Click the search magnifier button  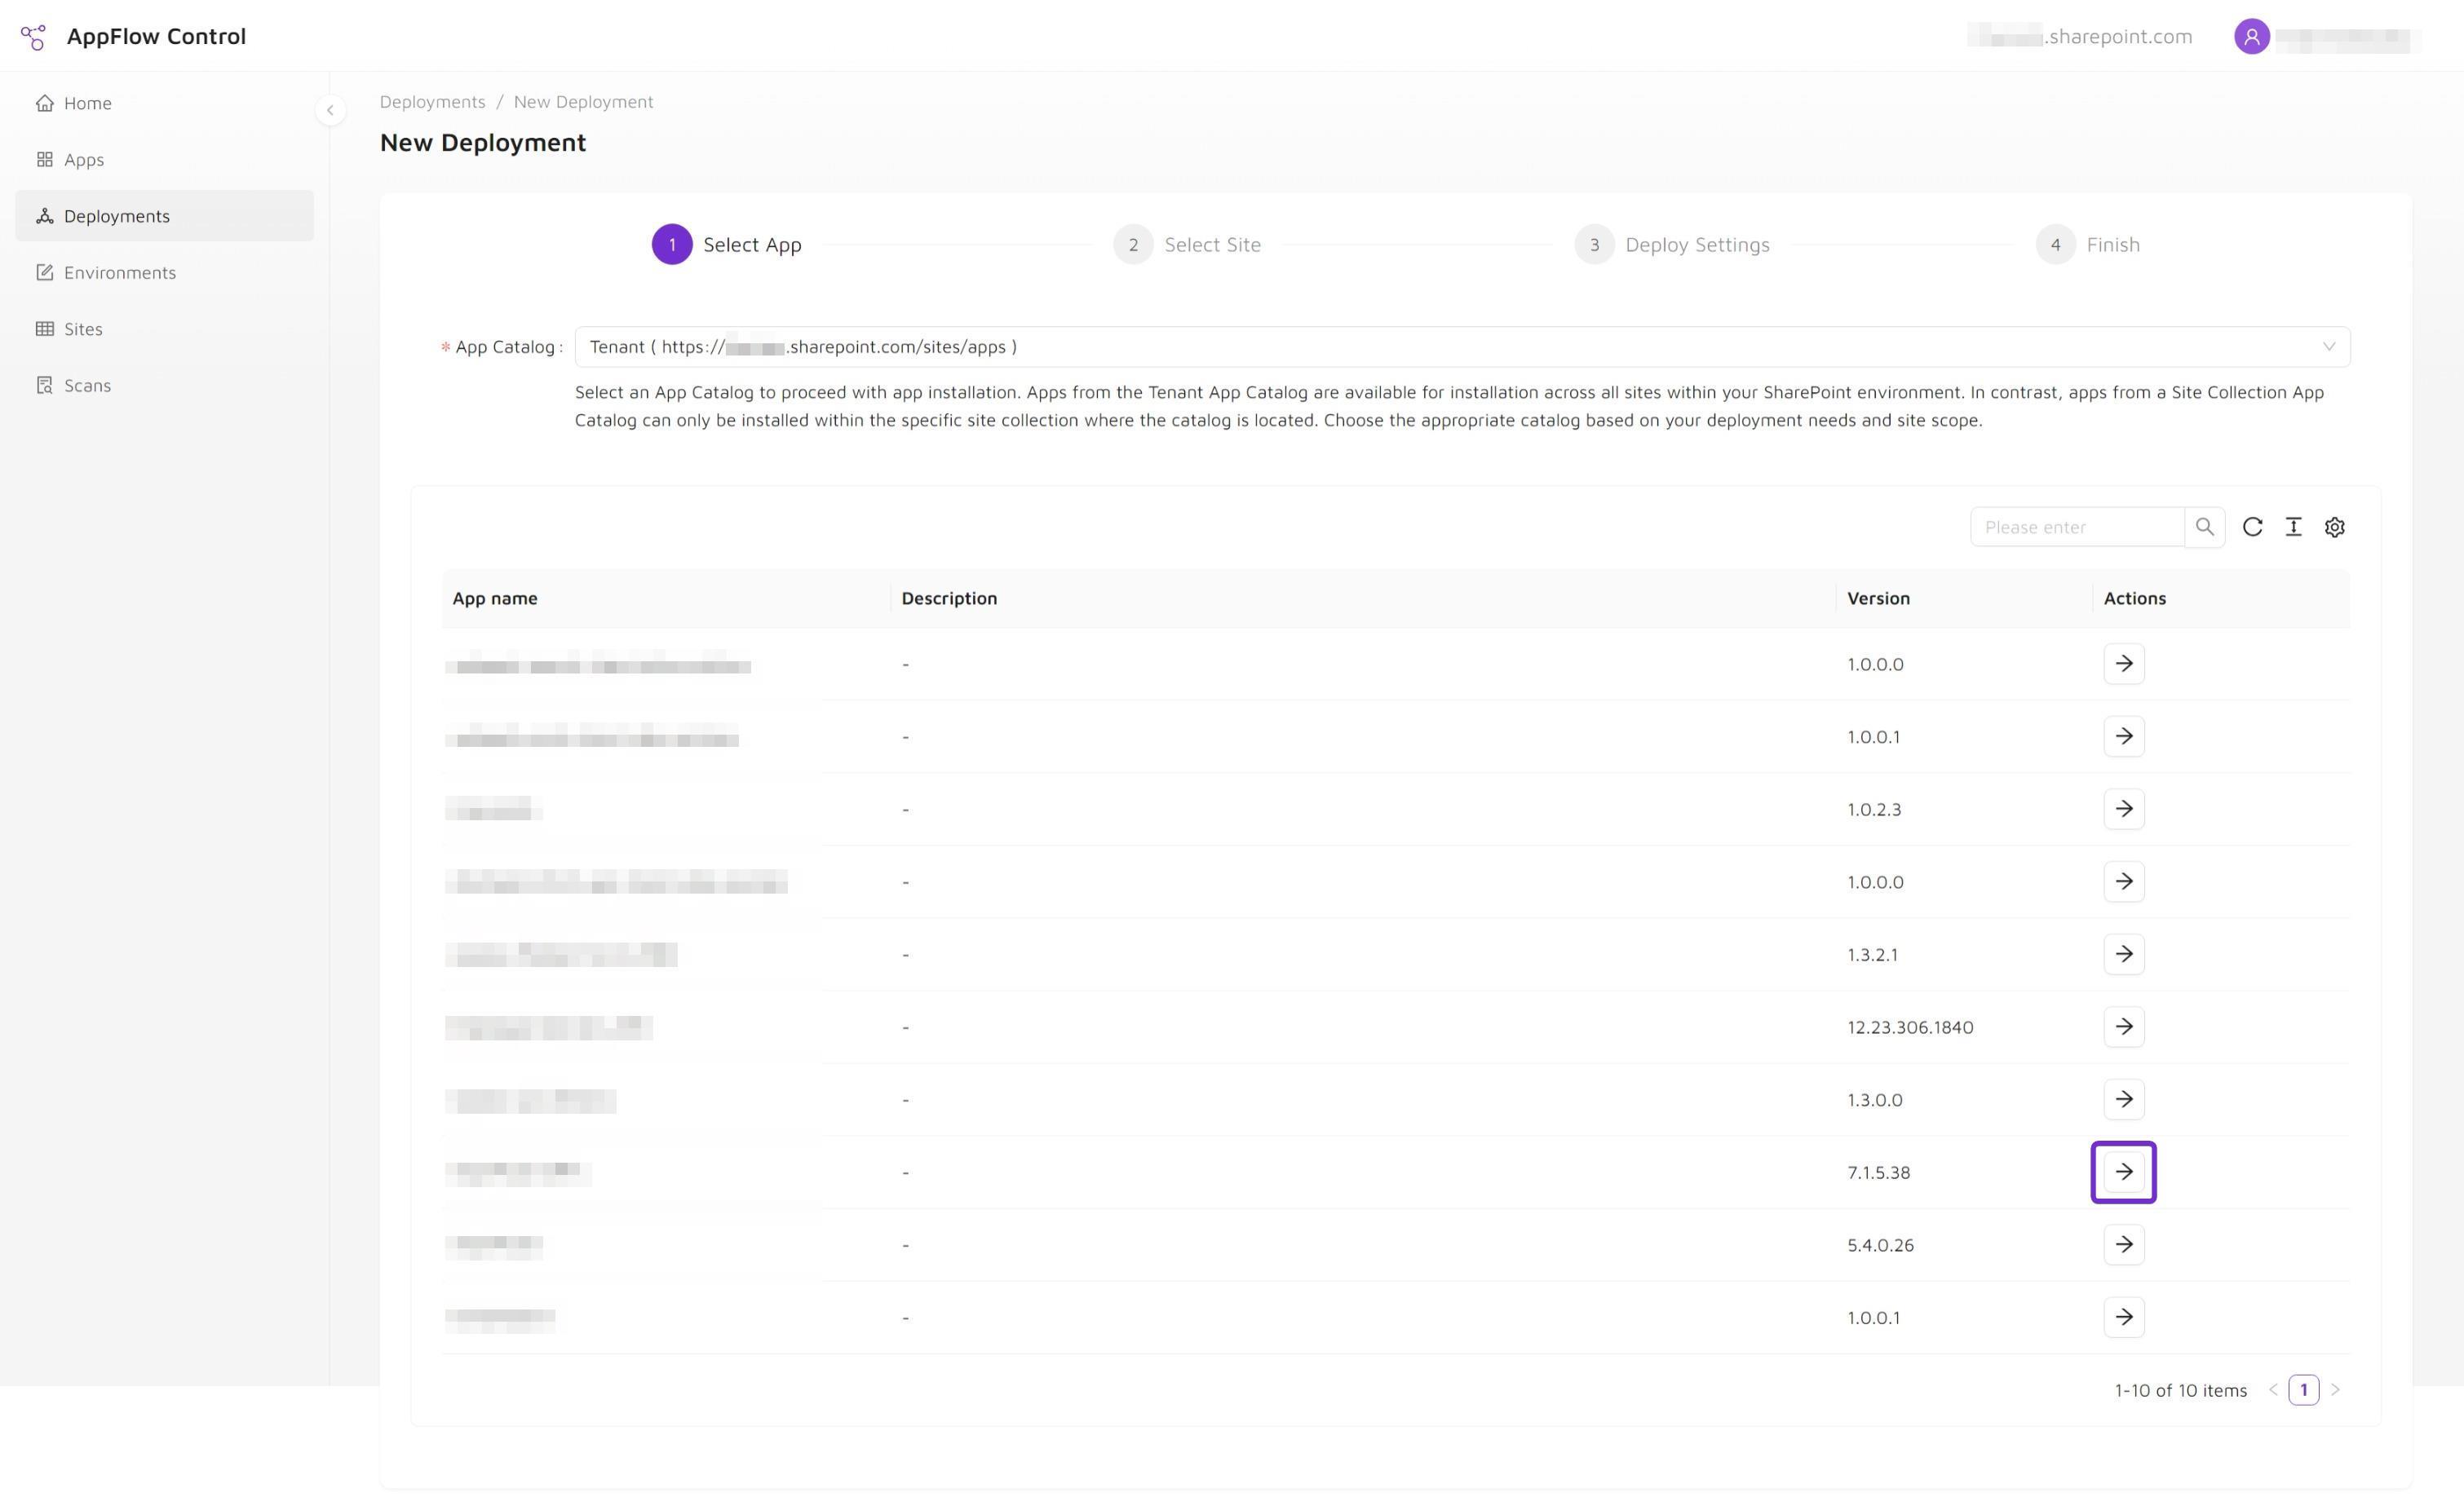click(x=2204, y=527)
